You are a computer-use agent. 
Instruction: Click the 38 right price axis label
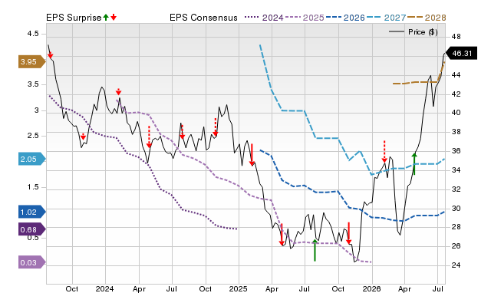coord(456,132)
